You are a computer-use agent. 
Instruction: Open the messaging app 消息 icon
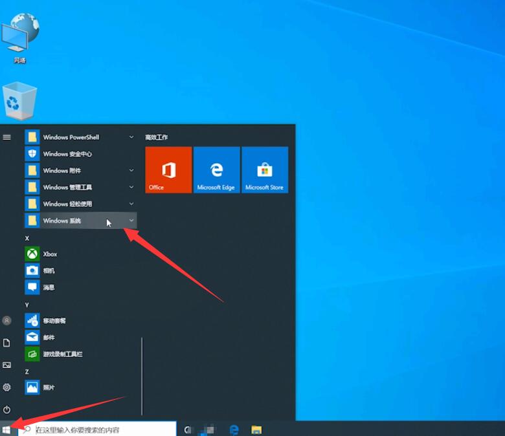[x=32, y=287]
